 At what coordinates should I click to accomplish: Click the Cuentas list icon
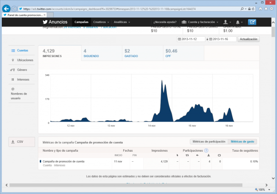13,51
